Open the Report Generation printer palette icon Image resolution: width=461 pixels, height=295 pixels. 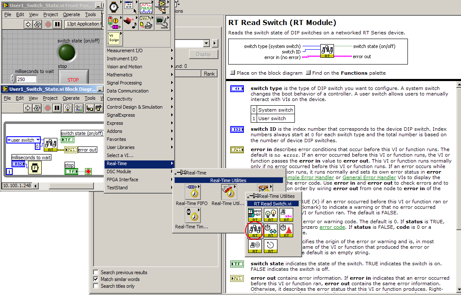point(146,22)
